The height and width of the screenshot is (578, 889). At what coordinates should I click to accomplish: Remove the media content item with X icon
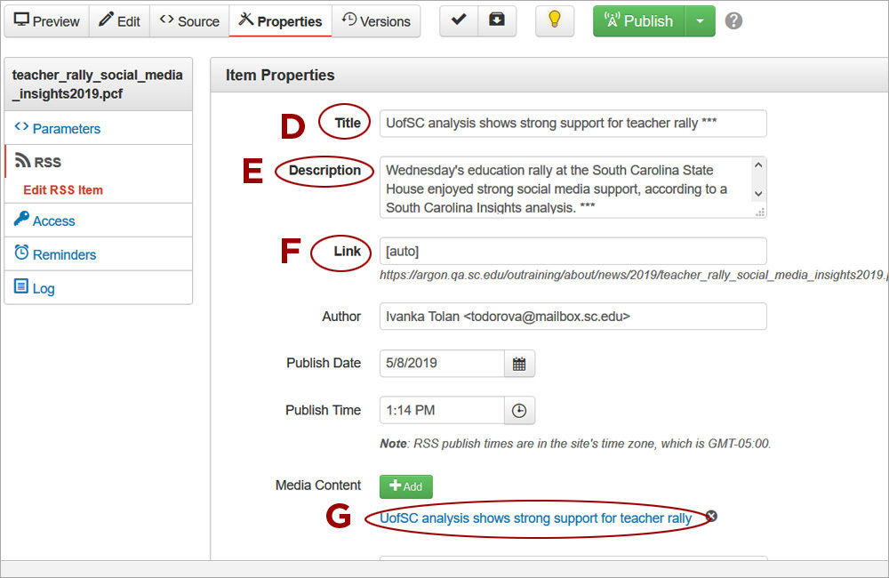[711, 516]
